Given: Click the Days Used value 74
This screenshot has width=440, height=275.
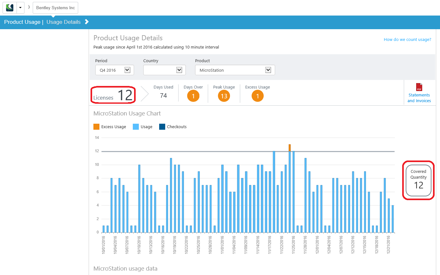Looking at the screenshot, I should [x=164, y=95].
